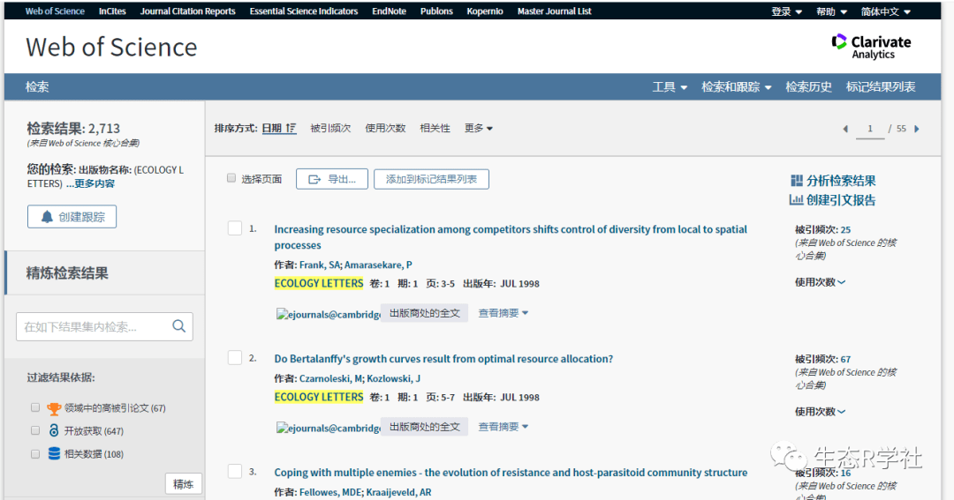
Task: Click the 导出 export button
Action: click(331, 179)
